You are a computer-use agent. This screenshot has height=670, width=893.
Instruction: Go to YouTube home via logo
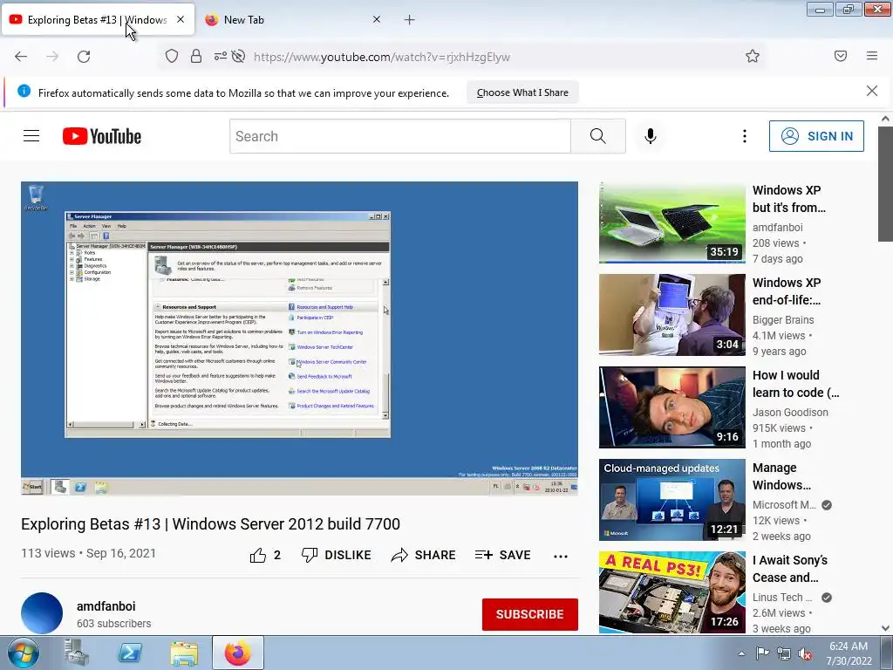click(102, 136)
